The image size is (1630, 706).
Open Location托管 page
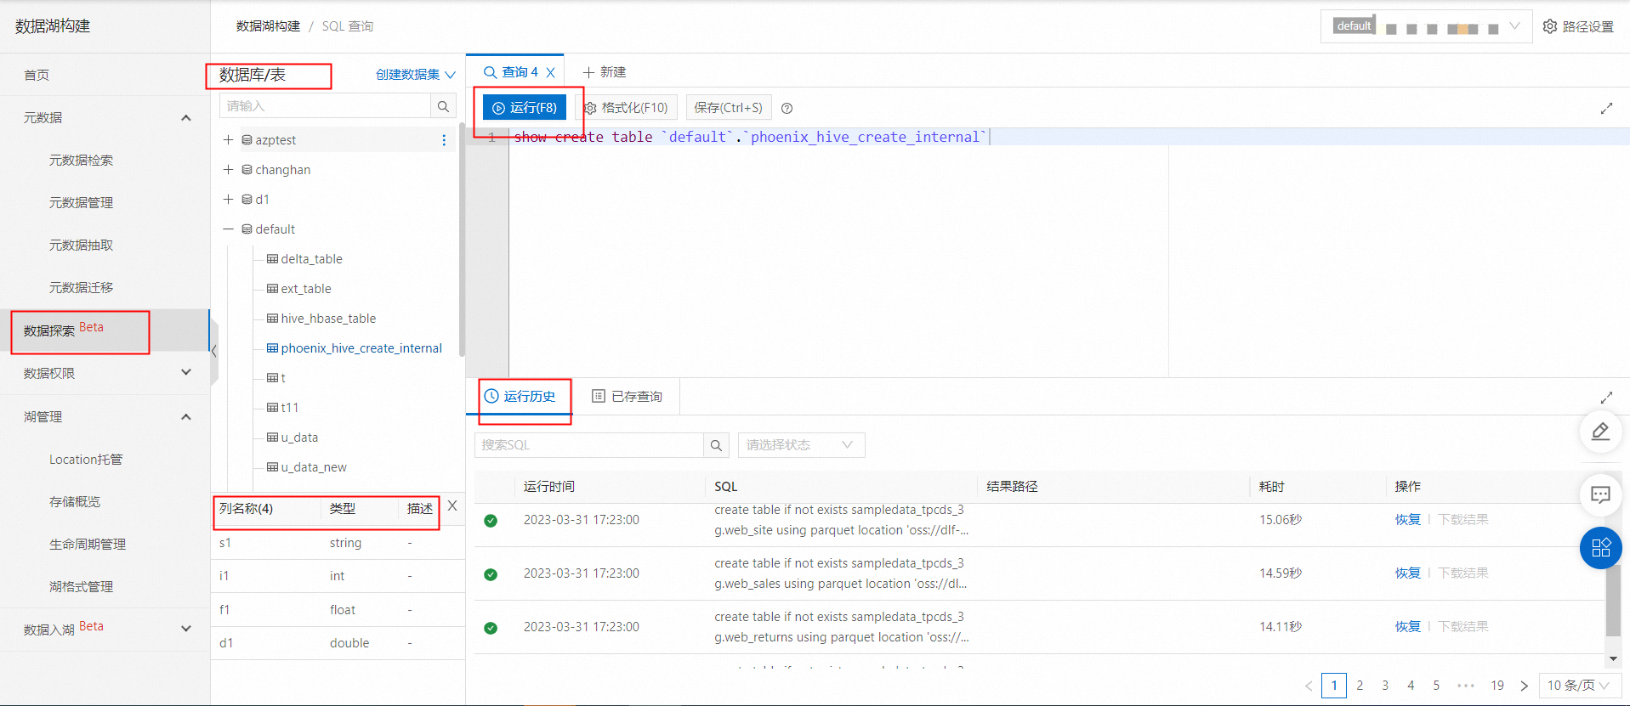tap(86, 460)
